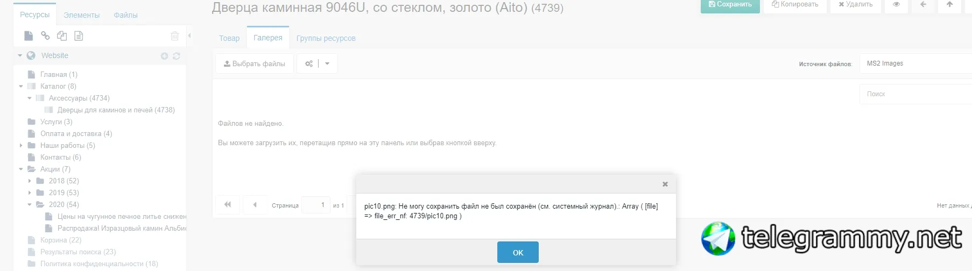The image size is (972, 271).
Task: Expand the 2018 folder in Акции
Action: coord(30,181)
